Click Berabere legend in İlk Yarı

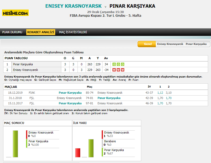pos(118,143)
